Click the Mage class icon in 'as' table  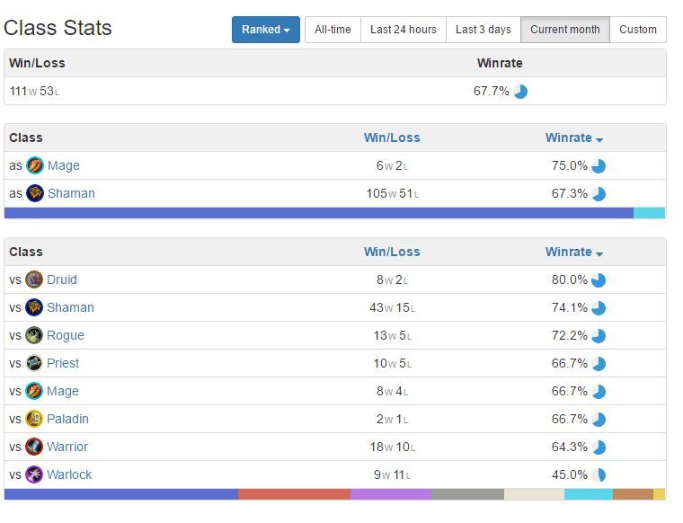pos(35,165)
